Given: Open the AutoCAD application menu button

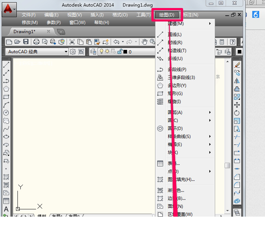Looking at the screenshot, I should click(9, 9).
